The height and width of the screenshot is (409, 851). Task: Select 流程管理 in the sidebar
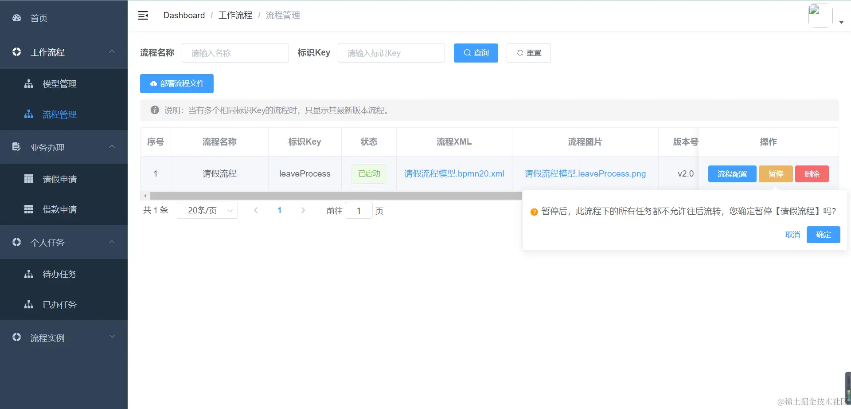pos(64,114)
